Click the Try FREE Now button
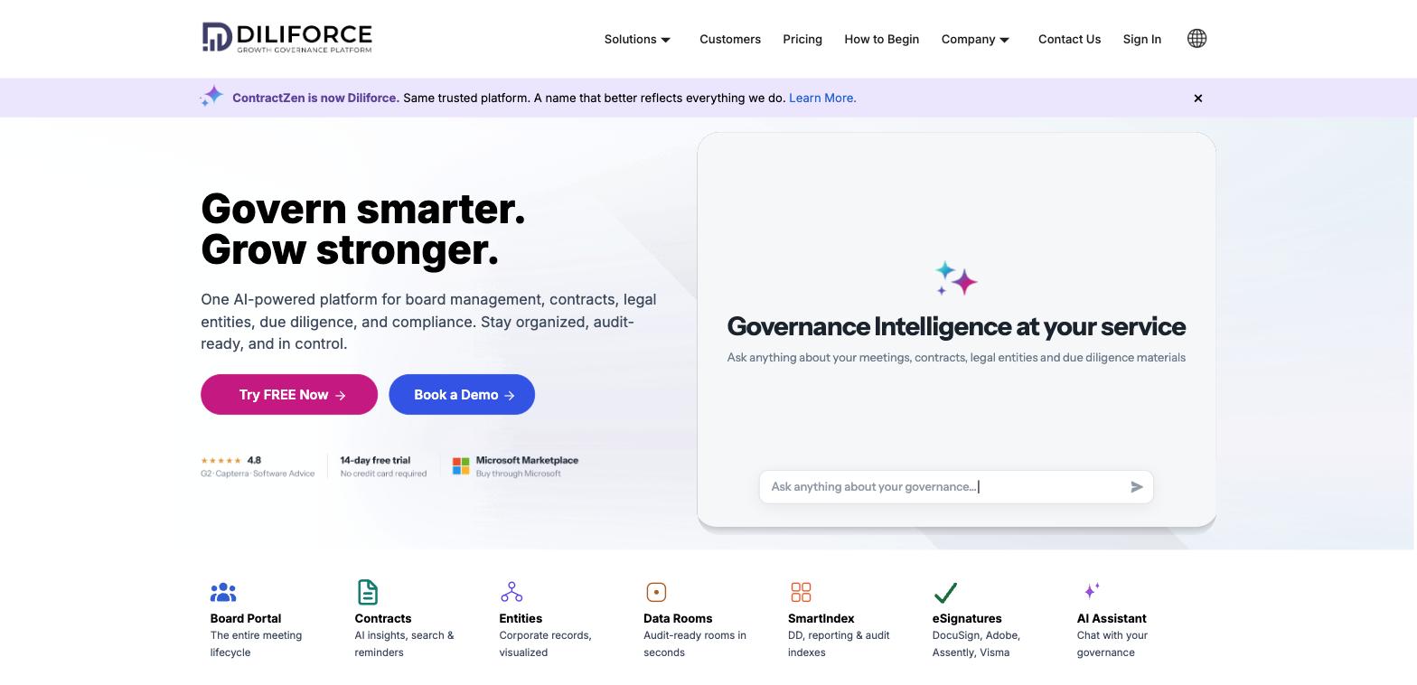This screenshot has width=1417, height=685. point(289,395)
